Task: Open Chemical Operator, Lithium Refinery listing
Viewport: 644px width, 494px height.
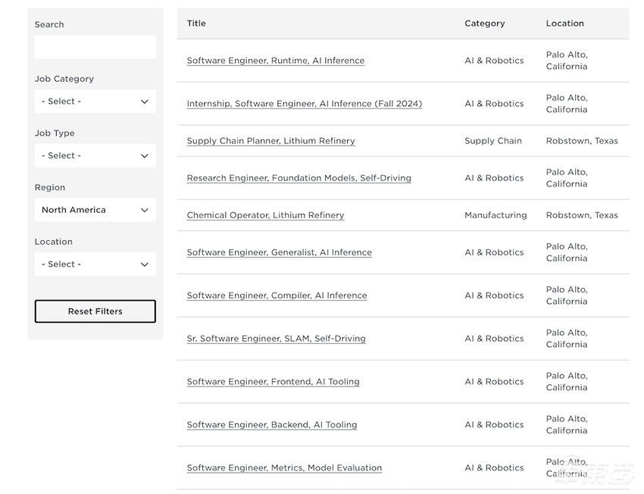Action: (x=265, y=215)
